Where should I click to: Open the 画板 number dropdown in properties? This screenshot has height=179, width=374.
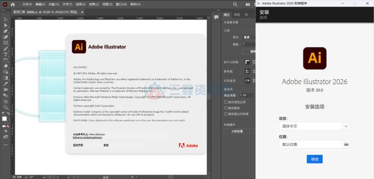(x=249, y=44)
